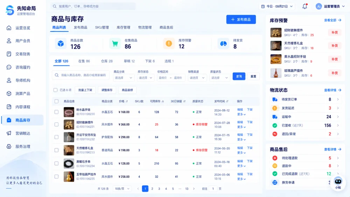This screenshot has width=350, height=197.
Task: Expand the 运营管理员 account menu
Action: (330, 6)
